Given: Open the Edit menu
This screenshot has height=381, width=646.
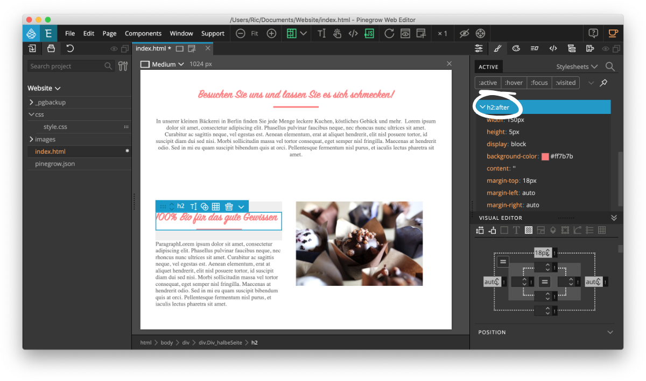Looking at the screenshot, I should pos(89,33).
